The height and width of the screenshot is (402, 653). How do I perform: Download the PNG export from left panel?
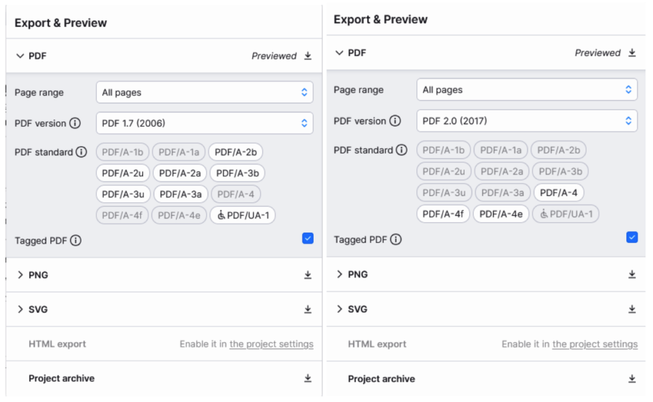[x=308, y=274]
